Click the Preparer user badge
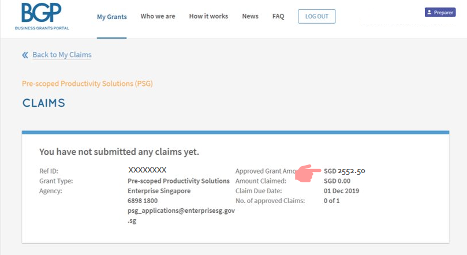Screen dimensions: 467x255 [x=440, y=12]
